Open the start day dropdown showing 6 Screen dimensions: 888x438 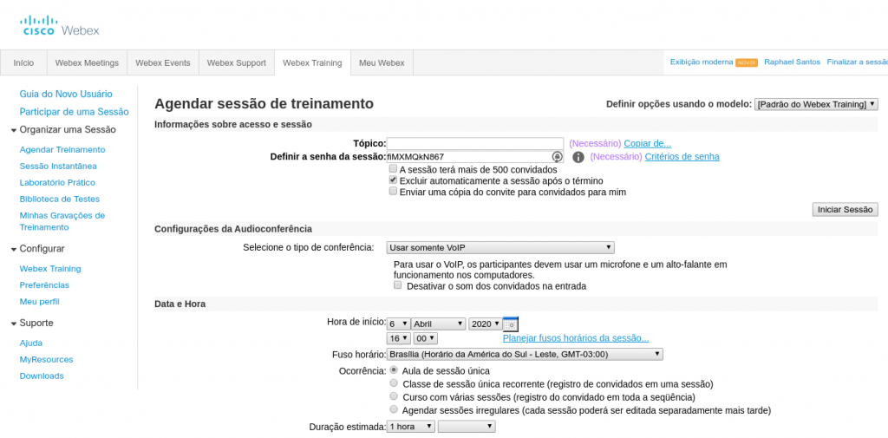coord(398,324)
